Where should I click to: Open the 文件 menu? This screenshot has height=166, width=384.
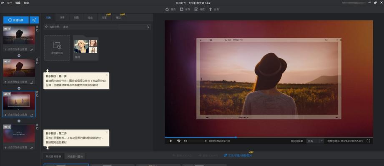point(10,2)
